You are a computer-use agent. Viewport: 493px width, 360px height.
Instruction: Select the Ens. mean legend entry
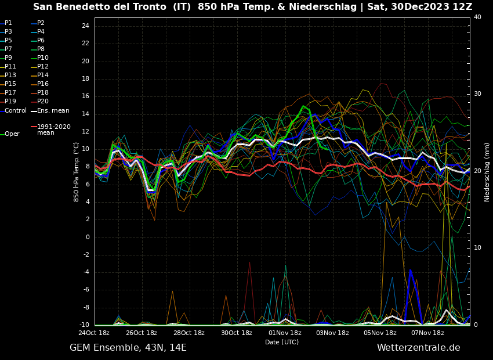click(53, 111)
